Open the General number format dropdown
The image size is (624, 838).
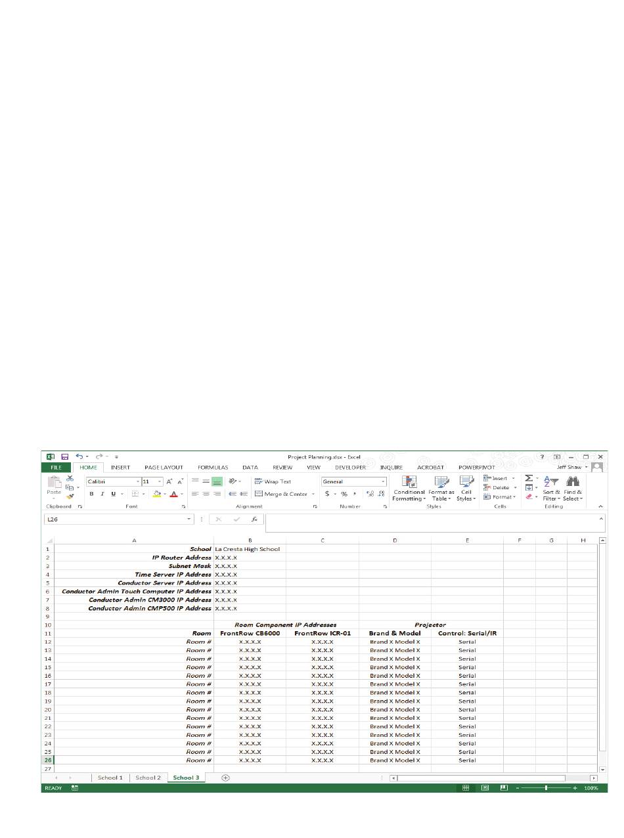click(x=384, y=481)
